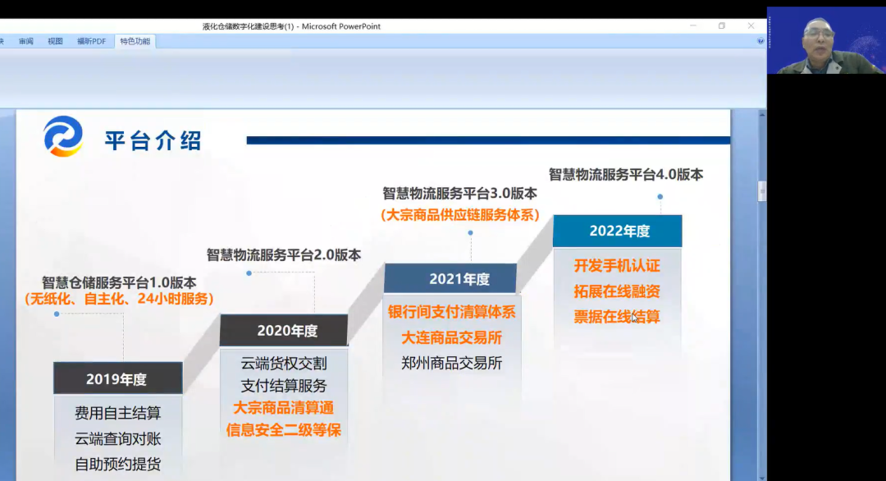Click the presenter webcam video thumbnail
The height and width of the screenshot is (481, 886).
[826, 41]
